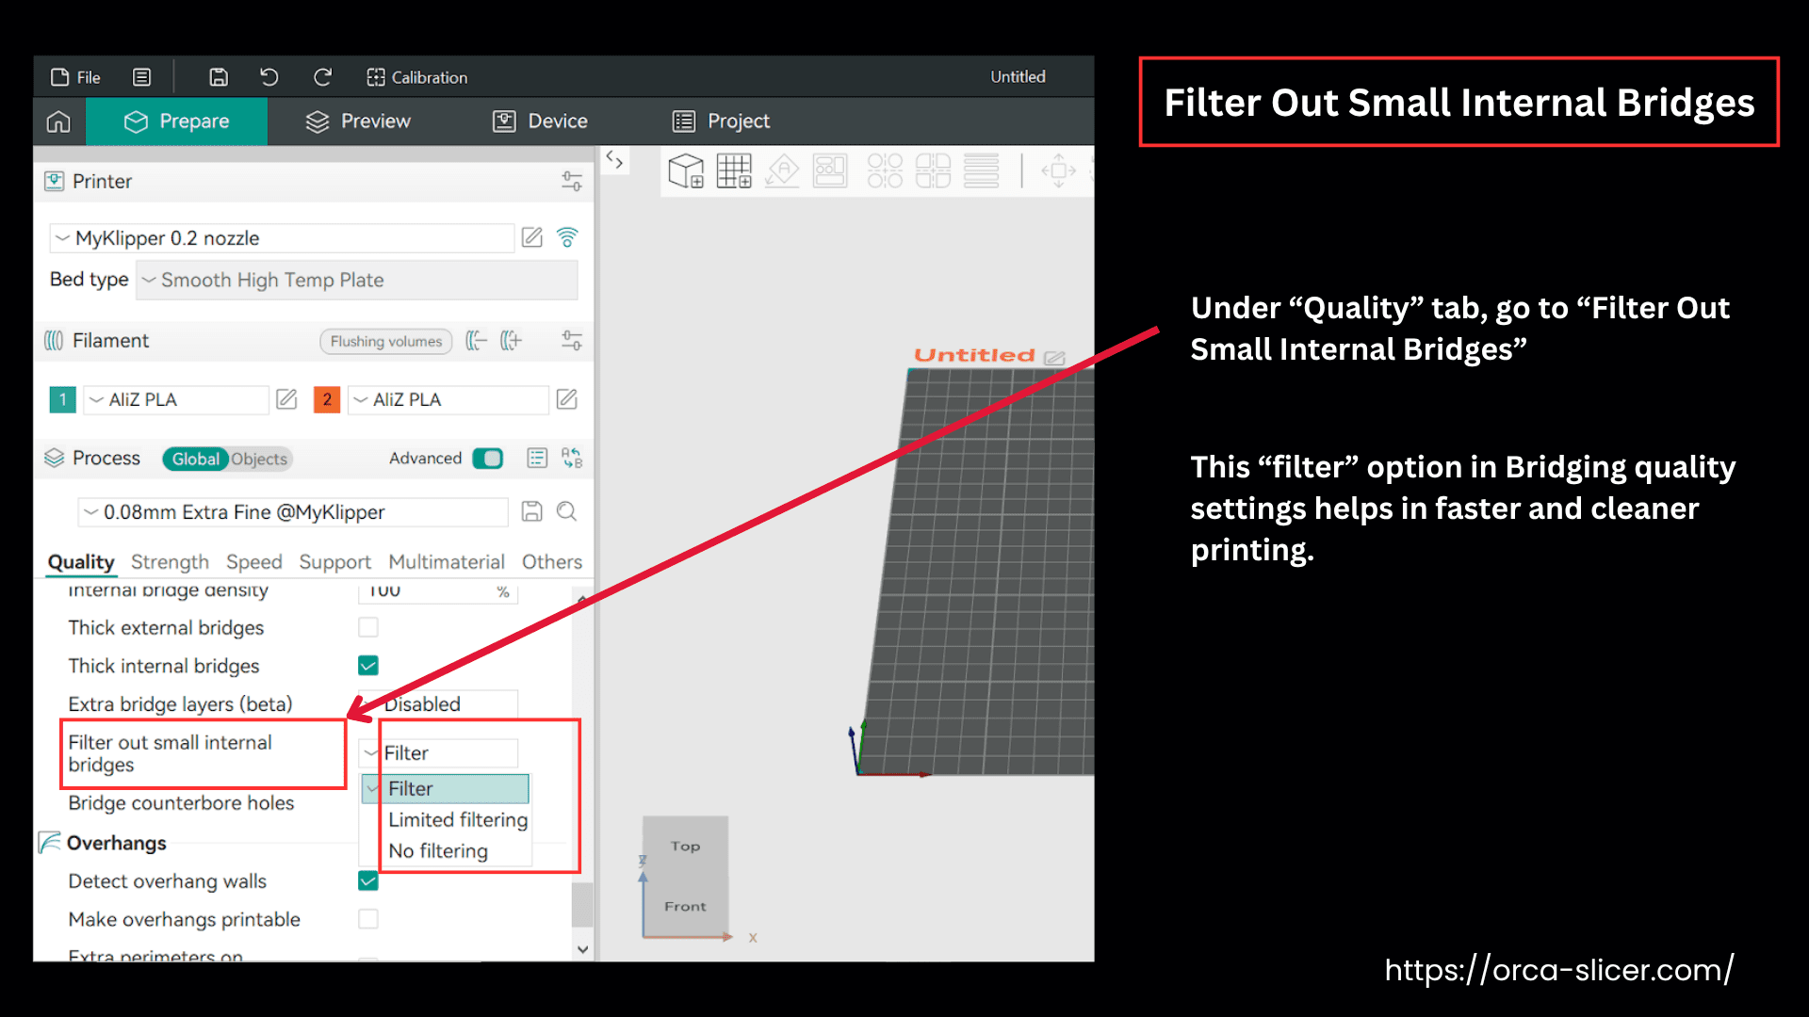This screenshot has height=1017, width=1809.
Task: Click the Flushing volumes button
Action: pyautogui.click(x=385, y=341)
